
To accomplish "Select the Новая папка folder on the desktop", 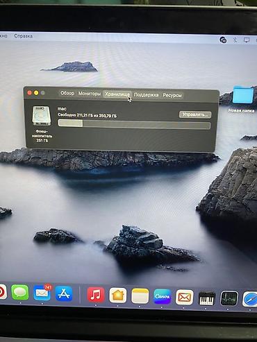I will (242, 99).
